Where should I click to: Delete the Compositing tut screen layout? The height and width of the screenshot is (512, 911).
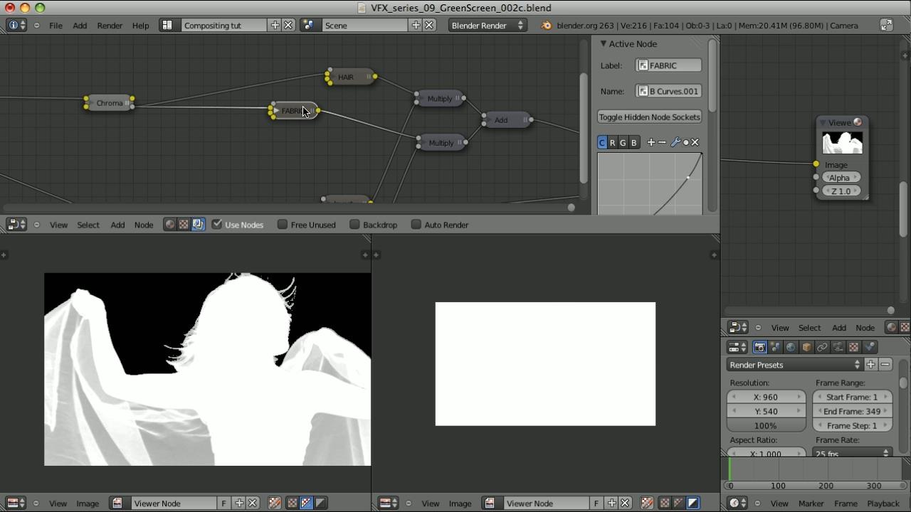click(288, 25)
